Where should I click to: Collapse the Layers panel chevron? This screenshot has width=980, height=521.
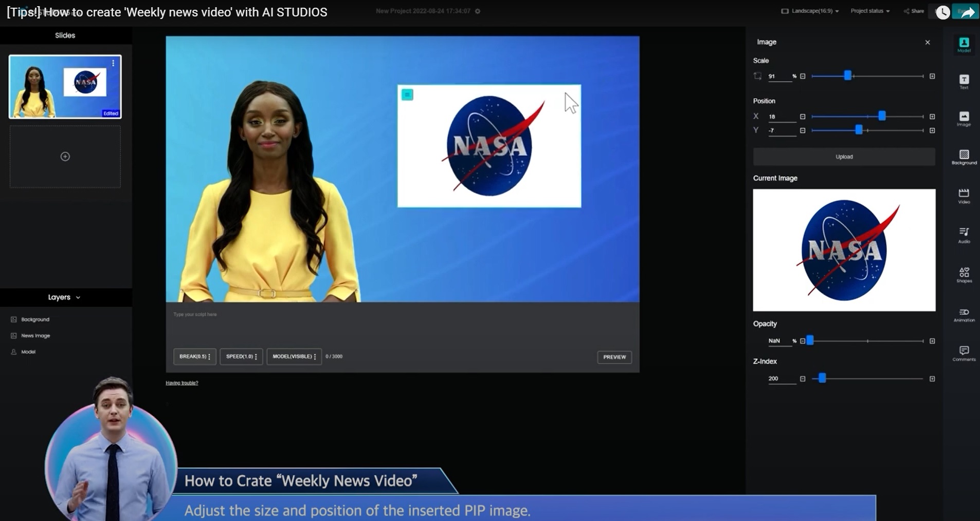[x=78, y=298]
